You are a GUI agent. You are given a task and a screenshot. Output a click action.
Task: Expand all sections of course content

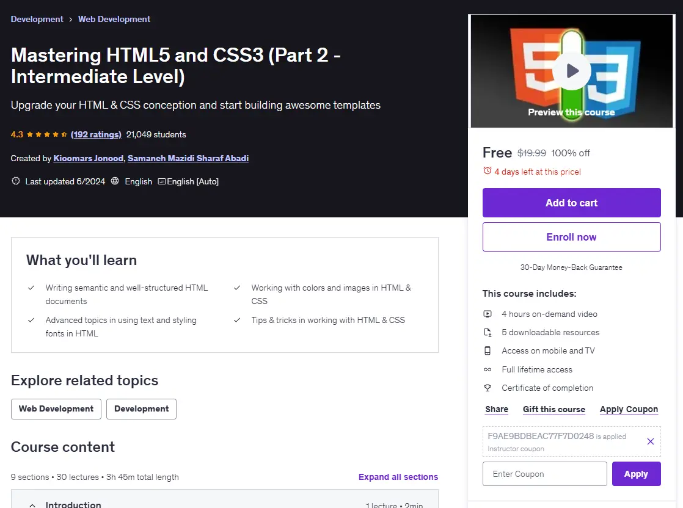tap(398, 477)
